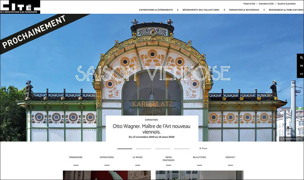The image size is (304, 180).
Task: Open the CONTACT page
Action: pyautogui.click(x=230, y=157)
